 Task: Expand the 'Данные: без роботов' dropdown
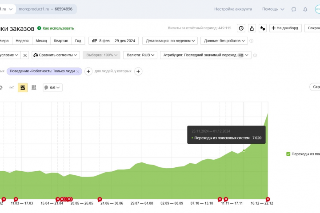point(224,41)
